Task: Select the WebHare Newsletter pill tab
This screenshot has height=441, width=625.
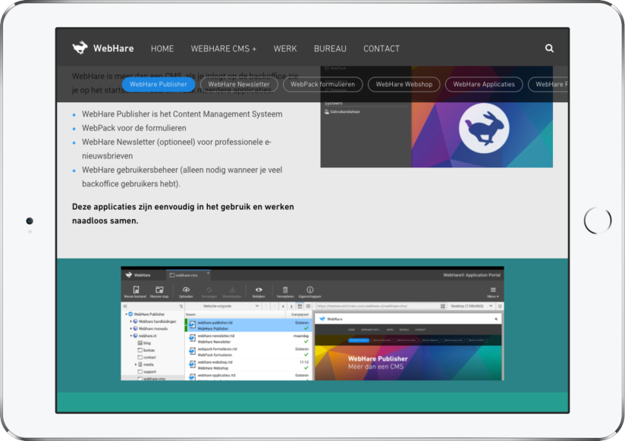Action: 238,84
